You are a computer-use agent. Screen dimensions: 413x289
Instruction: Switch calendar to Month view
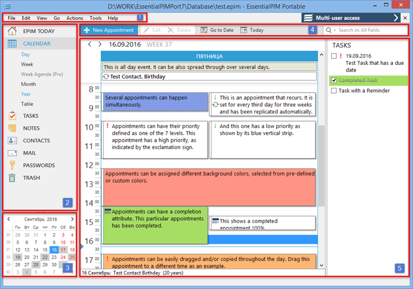(x=29, y=84)
